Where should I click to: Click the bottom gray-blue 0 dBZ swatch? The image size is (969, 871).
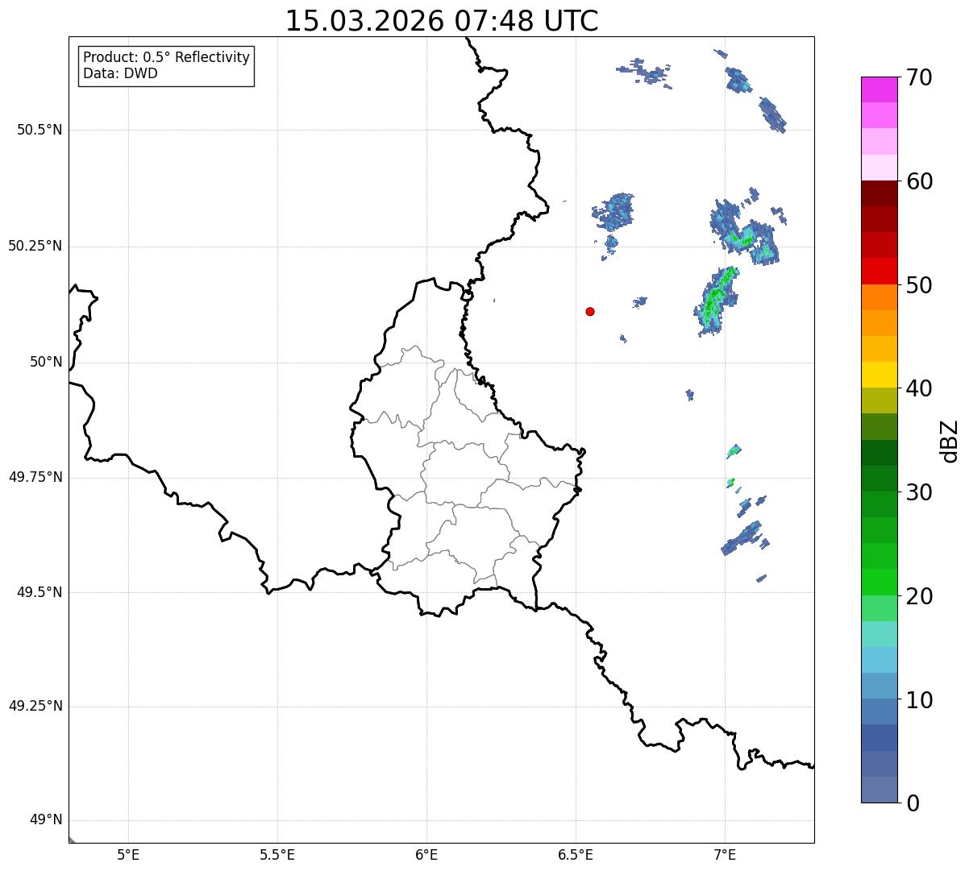(x=879, y=790)
